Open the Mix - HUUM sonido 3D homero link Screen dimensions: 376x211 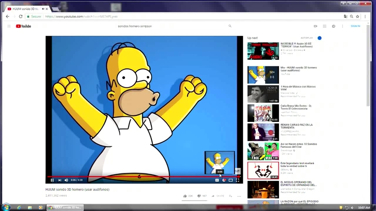pyautogui.click(x=299, y=69)
